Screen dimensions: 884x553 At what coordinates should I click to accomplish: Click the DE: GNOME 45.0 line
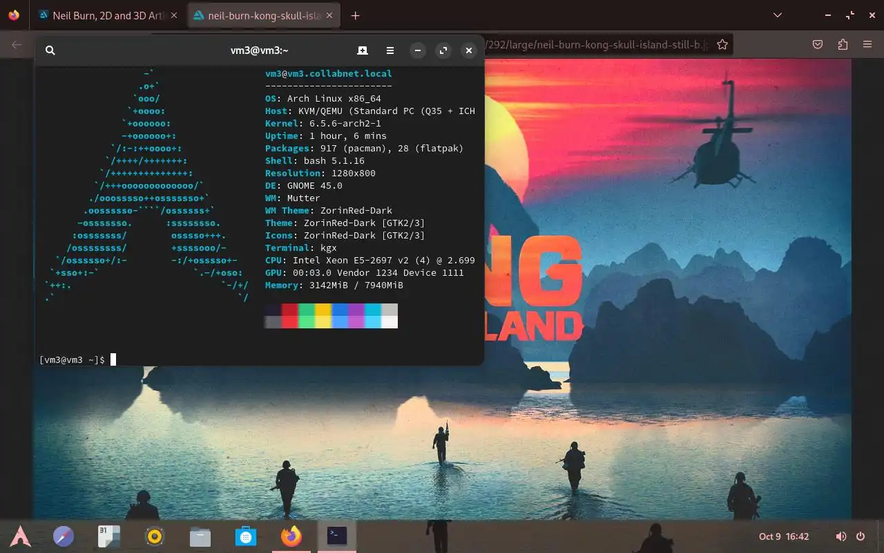point(304,185)
